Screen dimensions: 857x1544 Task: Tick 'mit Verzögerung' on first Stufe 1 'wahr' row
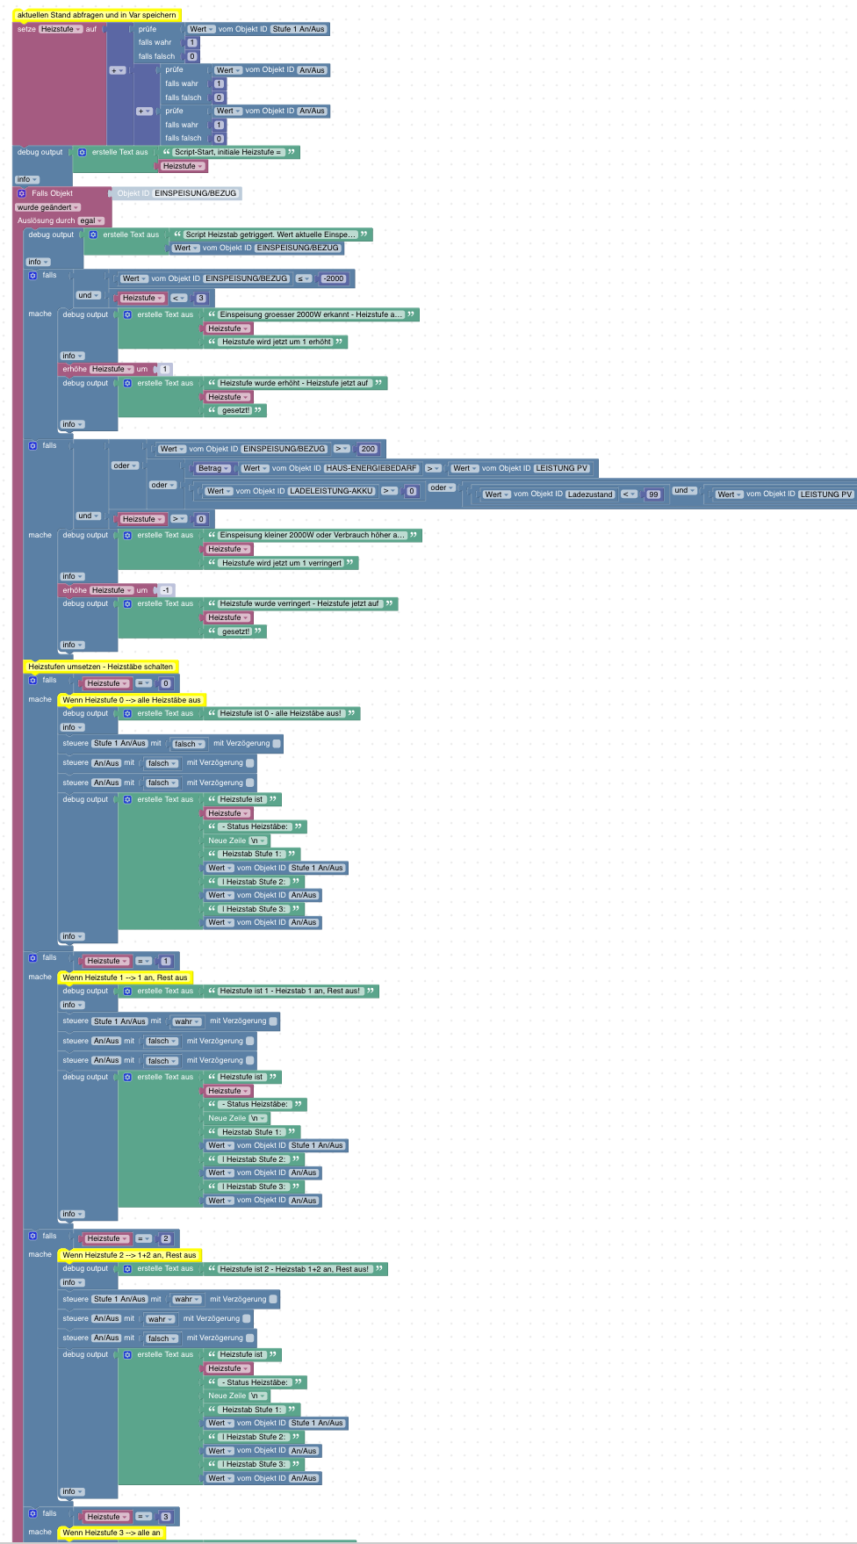tap(273, 1021)
